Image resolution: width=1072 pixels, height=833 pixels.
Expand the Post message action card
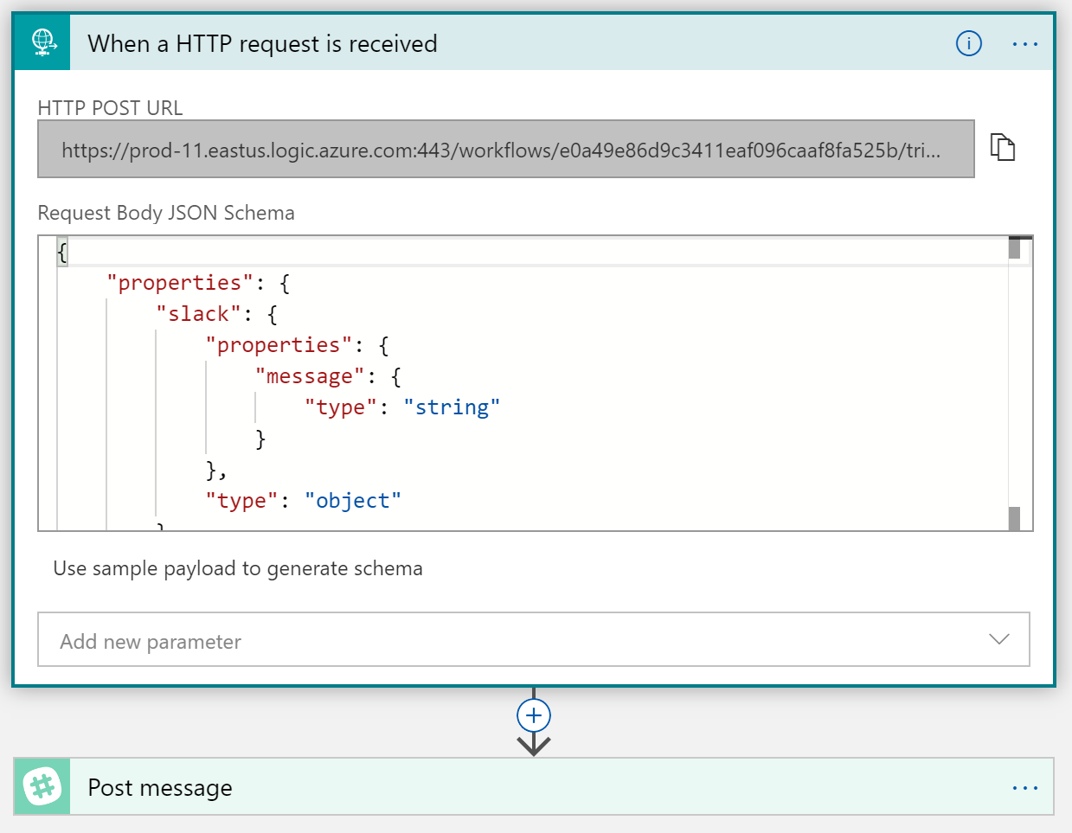coord(534,786)
